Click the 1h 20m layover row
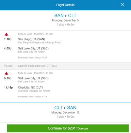 click(x=65, y=66)
